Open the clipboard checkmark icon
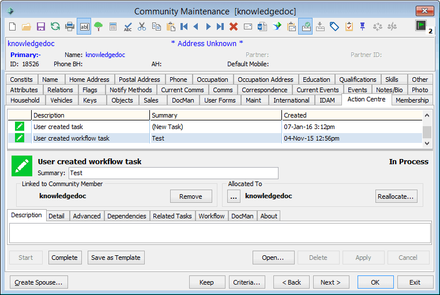Viewport: 440px width, 295px height. (349, 27)
